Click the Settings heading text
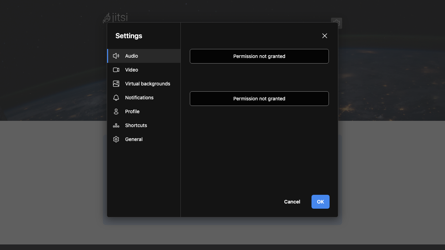The height and width of the screenshot is (250, 445). pos(129,36)
